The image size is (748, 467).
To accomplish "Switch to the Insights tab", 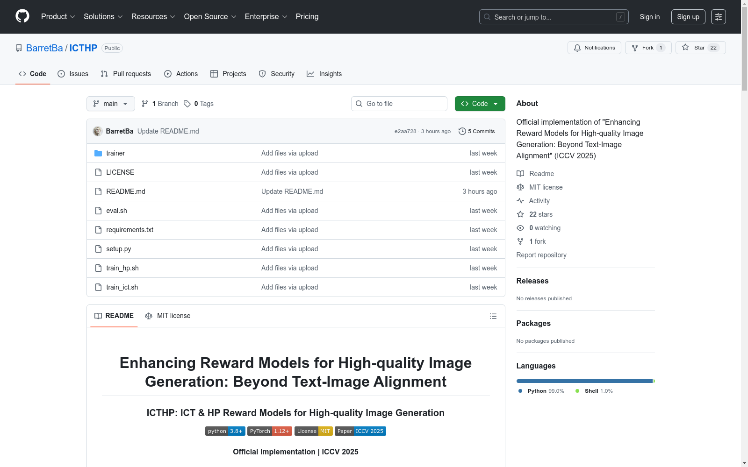I will click(324, 74).
